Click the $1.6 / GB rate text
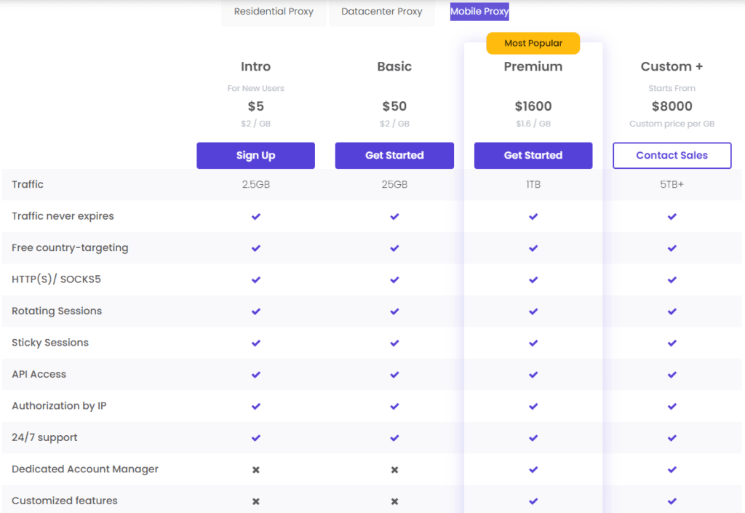Viewport: 745px width, 513px height. tap(533, 124)
